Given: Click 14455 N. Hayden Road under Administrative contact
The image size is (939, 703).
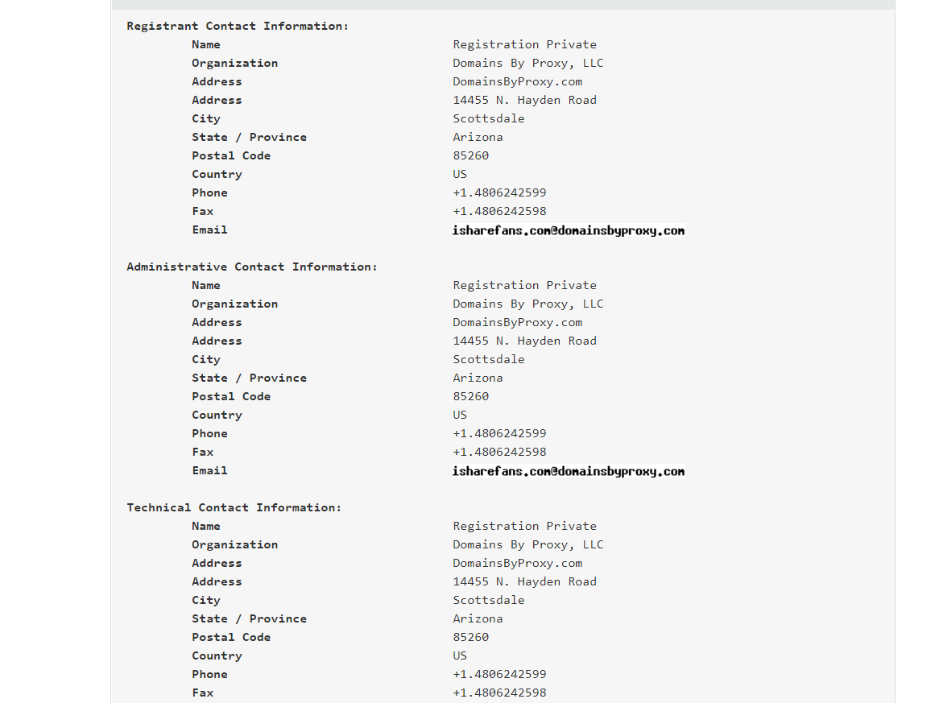Looking at the screenshot, I should (x=524, y=341).
